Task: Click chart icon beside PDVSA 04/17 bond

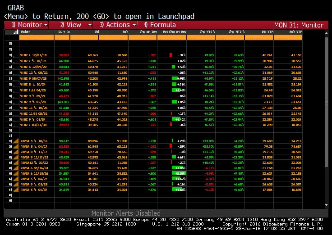Action: point(16,146)
